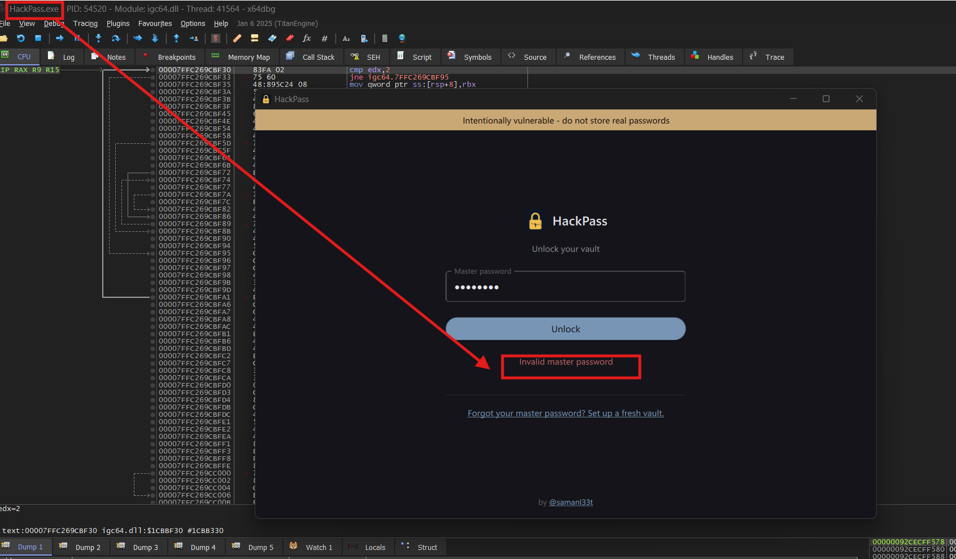Select the Dump 4 tab
This screenshot has height=559, width=956.
[197, 547]
